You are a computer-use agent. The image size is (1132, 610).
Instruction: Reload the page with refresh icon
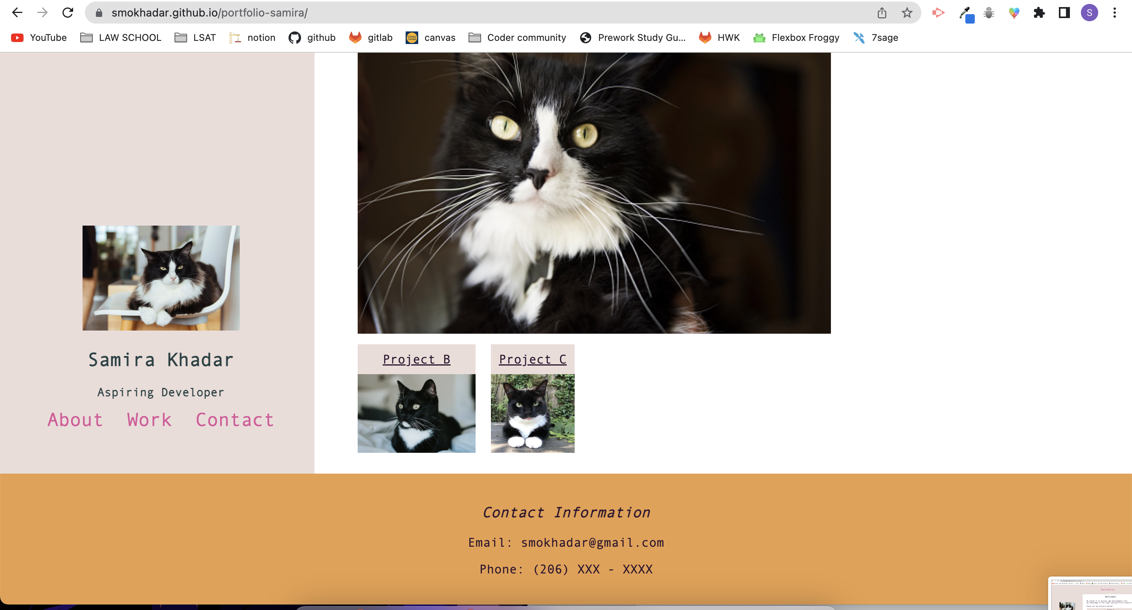click(68, 13)
